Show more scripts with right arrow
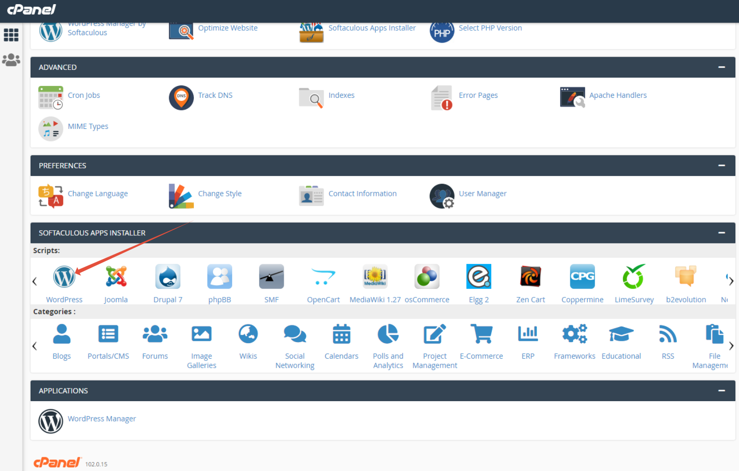Screen dimensions: 739x471 tap(731, 281)
